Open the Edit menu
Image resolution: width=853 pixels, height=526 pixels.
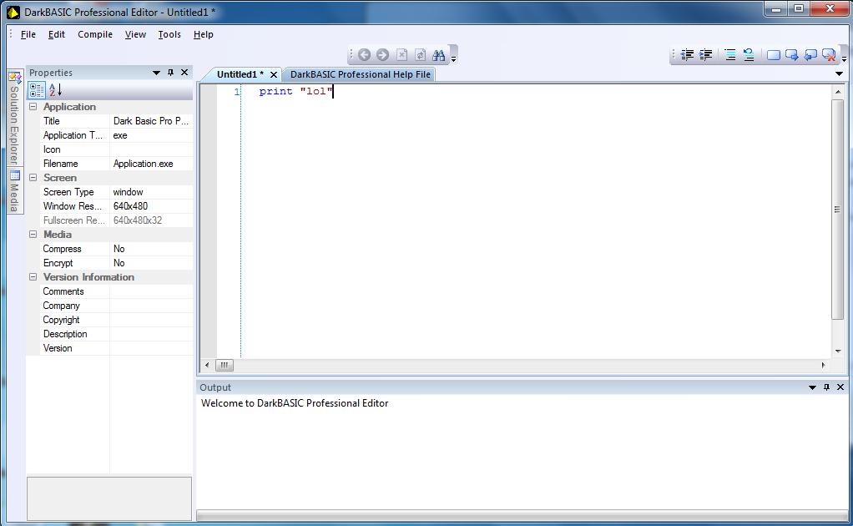(57, 34)
